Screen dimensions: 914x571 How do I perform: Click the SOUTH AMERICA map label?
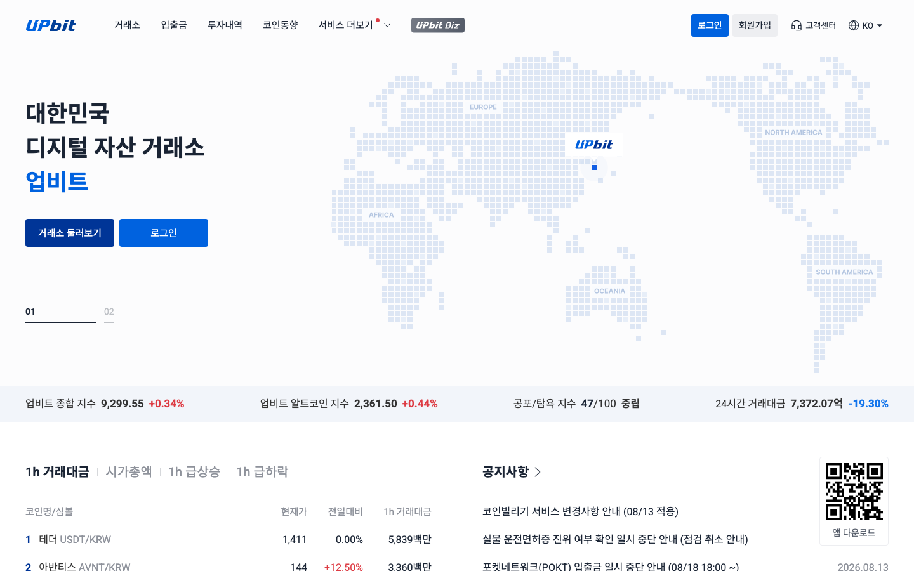844,272
